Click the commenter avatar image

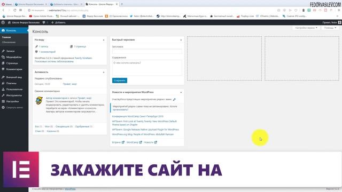pos(39,101)
